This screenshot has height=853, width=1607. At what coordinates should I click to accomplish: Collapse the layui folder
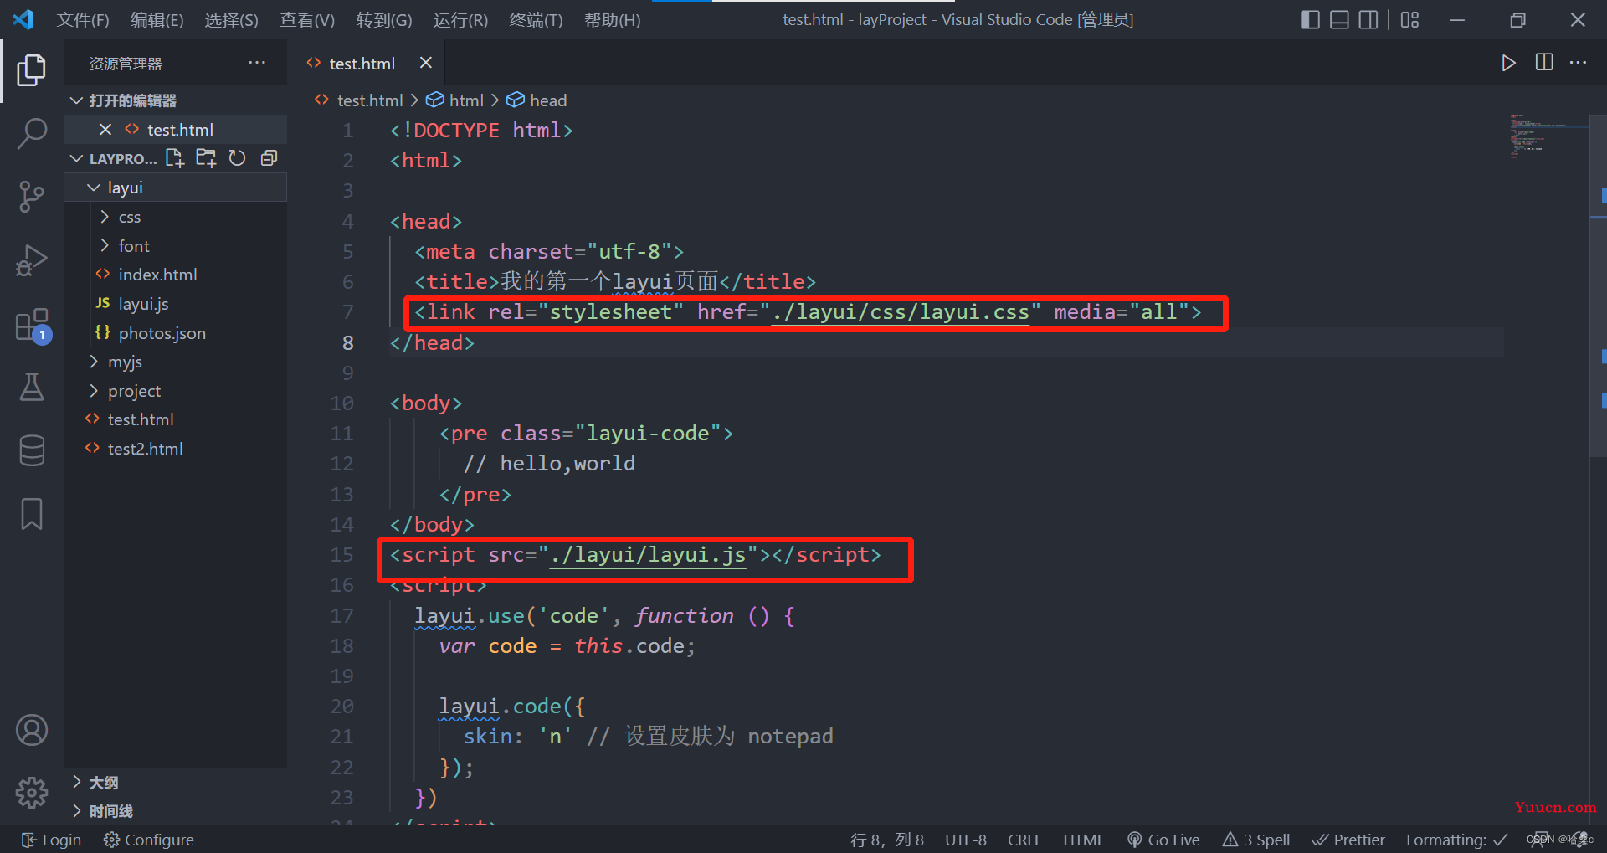coord(176,188)
